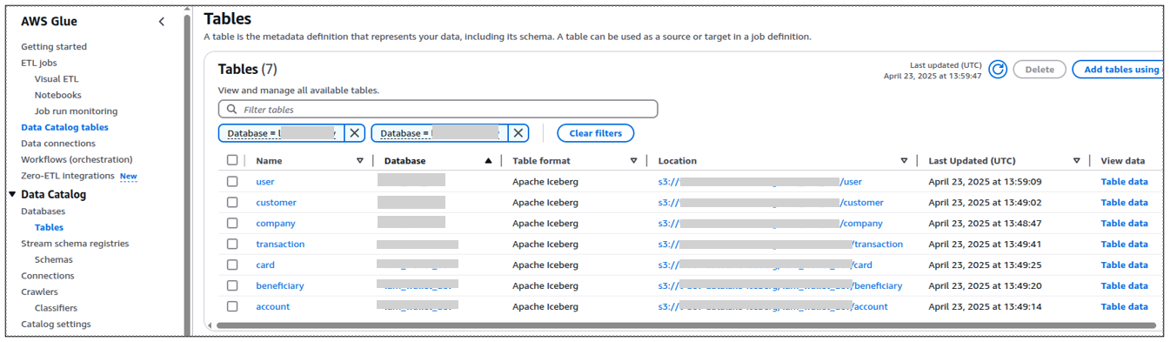The image size is (1170, 342).
Task: Open Notebooks in sidebar
Action: click(58, 96)
